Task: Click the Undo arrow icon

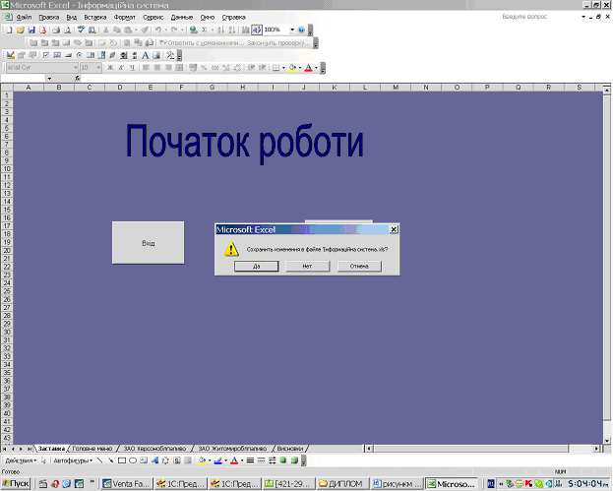Action: (157, 31)
